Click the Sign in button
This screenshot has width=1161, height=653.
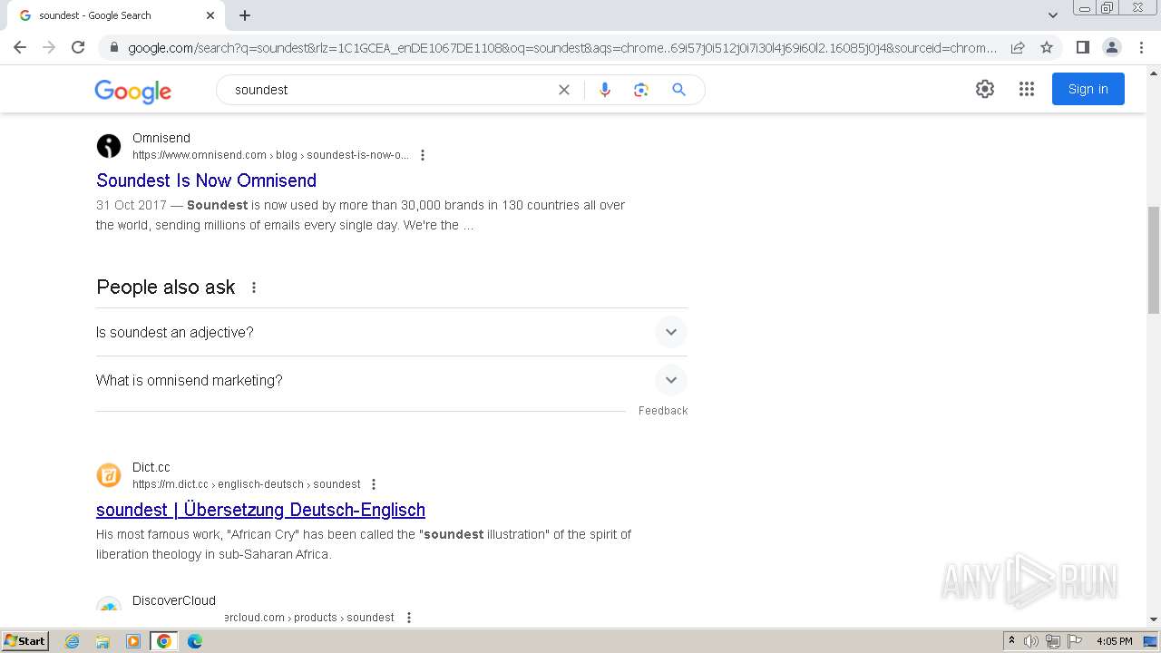tap(1088, 89)
